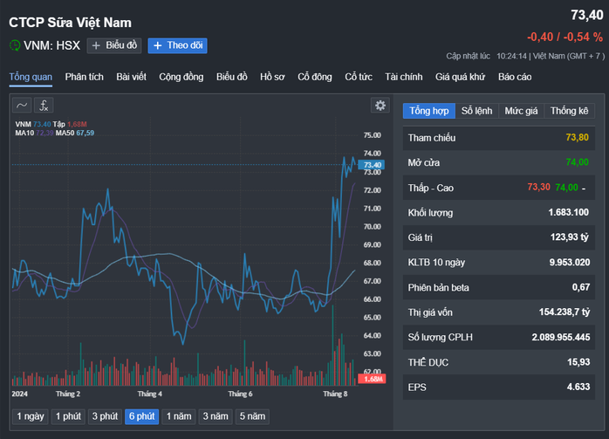Click Tham chiếu value 73,80
Screen dimensions: 609x439
[x=577, y=138]
